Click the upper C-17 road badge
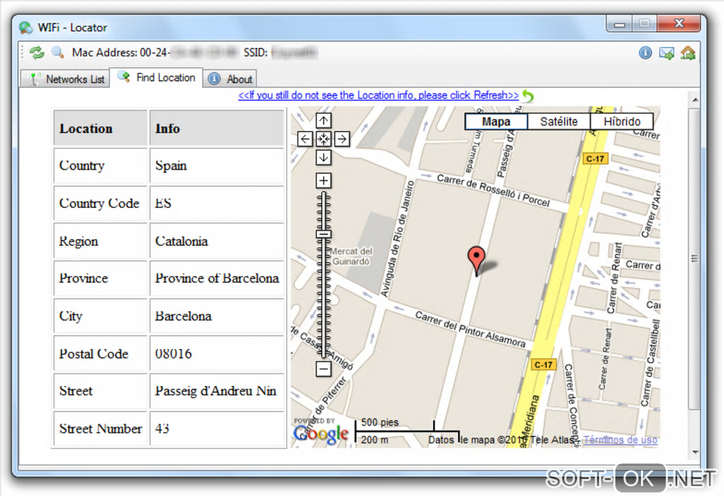Image resolution: width=724 pixels, height=496 pixels. (595, 159)
